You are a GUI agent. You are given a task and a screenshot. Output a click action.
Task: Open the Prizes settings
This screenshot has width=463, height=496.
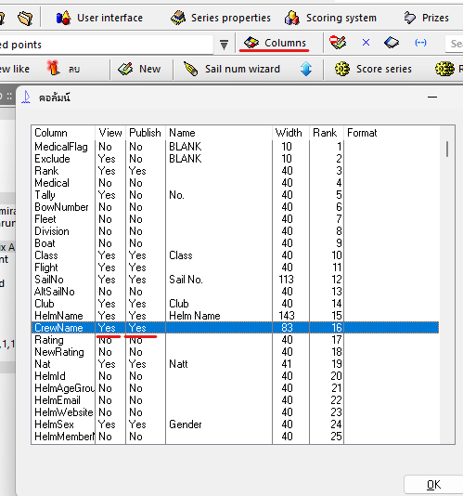426,18
